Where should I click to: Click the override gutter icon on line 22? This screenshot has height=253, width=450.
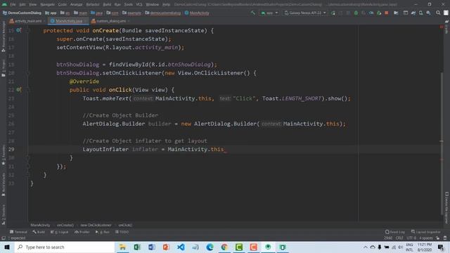(19, 90)
